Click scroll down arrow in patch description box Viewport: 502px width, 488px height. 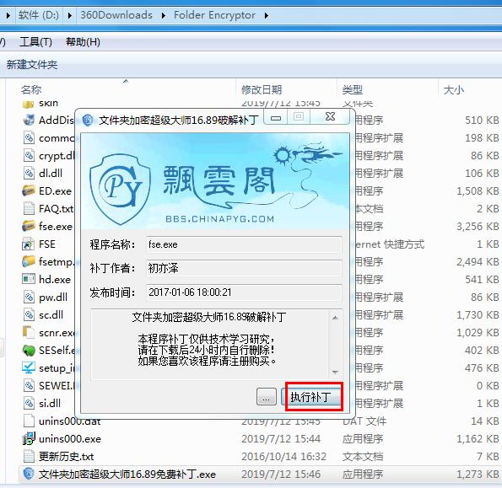(x=335, y=373)
